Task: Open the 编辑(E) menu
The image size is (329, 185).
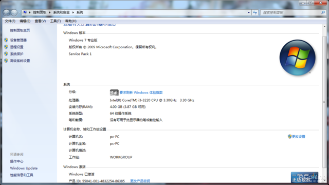Action: click(x=25, y=21)
